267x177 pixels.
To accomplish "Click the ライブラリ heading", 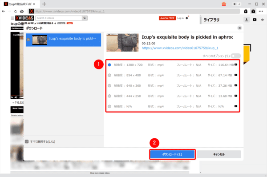I will 211,20.
